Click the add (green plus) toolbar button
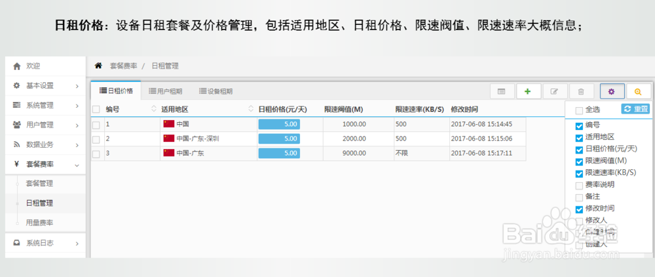Screen dimensions: 655x277 [x=529, y=91]
